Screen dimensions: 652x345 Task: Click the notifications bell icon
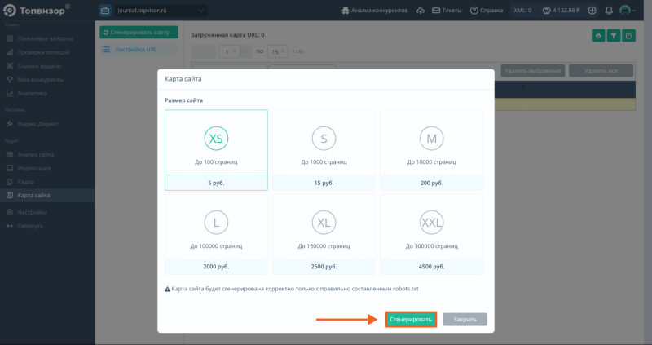[x=610, y=11]
